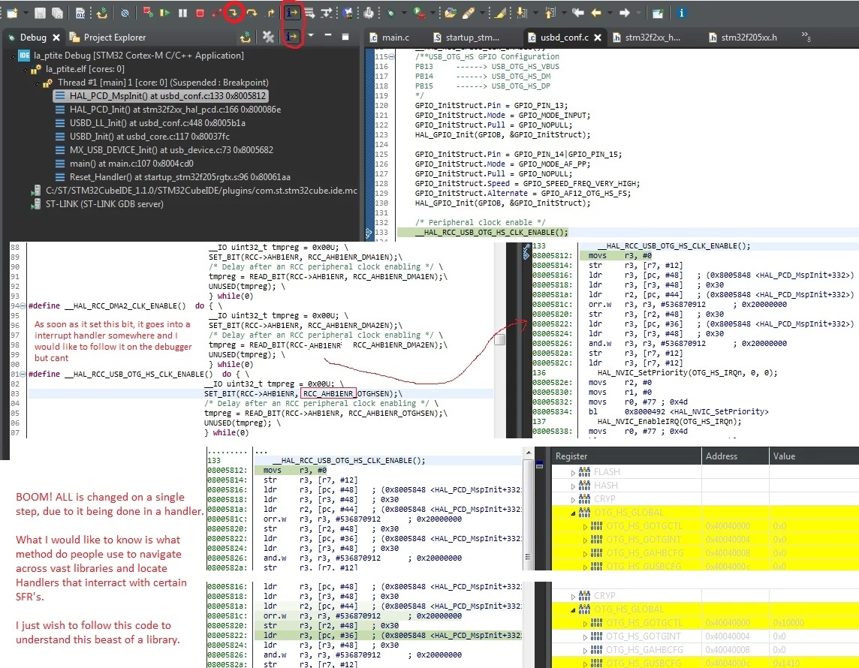Open the stm32f2xx_h... editor tab
This screenshot has width=859, height=668.
[x=647, y=38]
